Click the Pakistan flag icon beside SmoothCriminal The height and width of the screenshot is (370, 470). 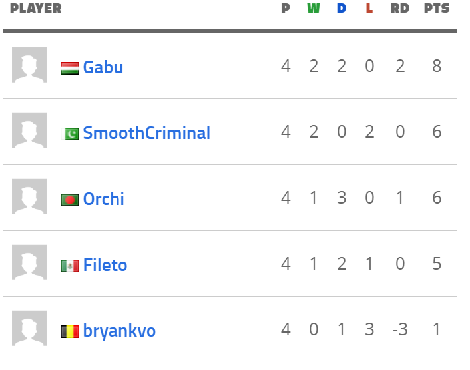(x=70, y=134)
